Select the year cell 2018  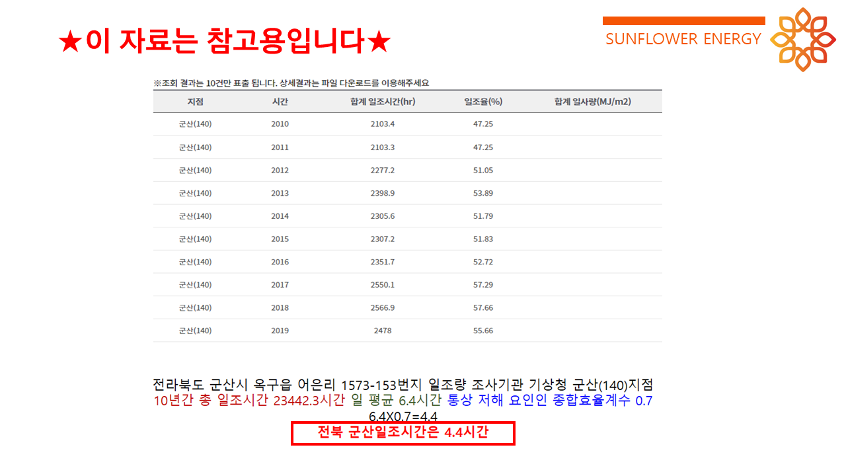point(280,307)
